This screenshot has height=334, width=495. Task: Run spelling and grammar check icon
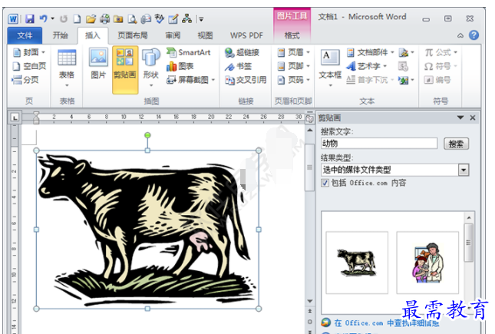click(160, 19)
